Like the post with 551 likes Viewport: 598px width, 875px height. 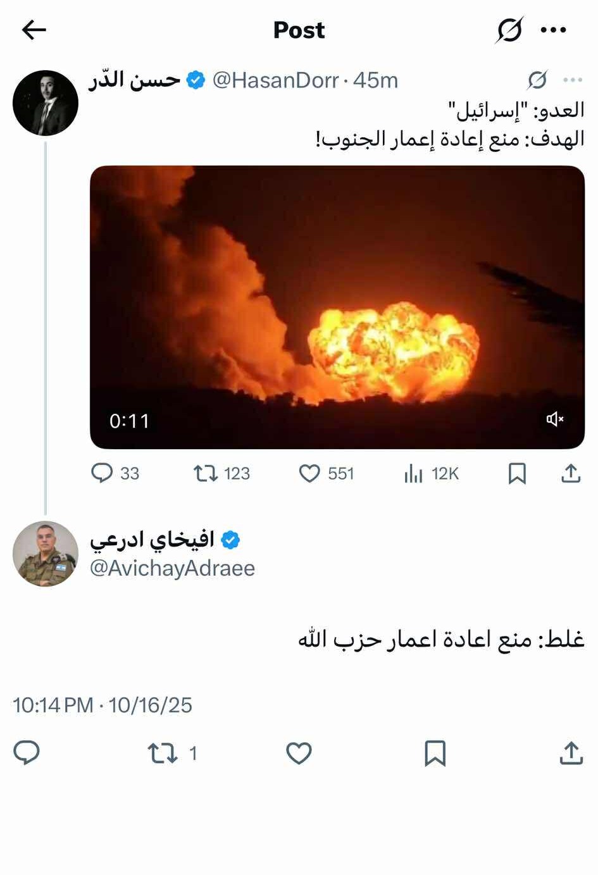tap(309, 473)
